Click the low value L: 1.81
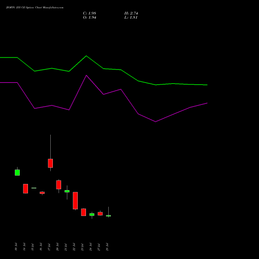The height and width of the screenshot is (259, 259). 131,18
